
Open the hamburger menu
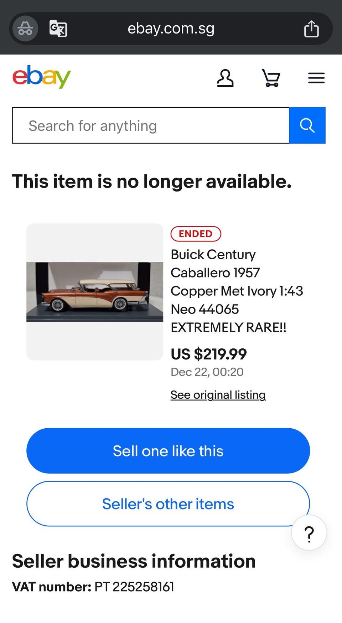coord(316,78)
